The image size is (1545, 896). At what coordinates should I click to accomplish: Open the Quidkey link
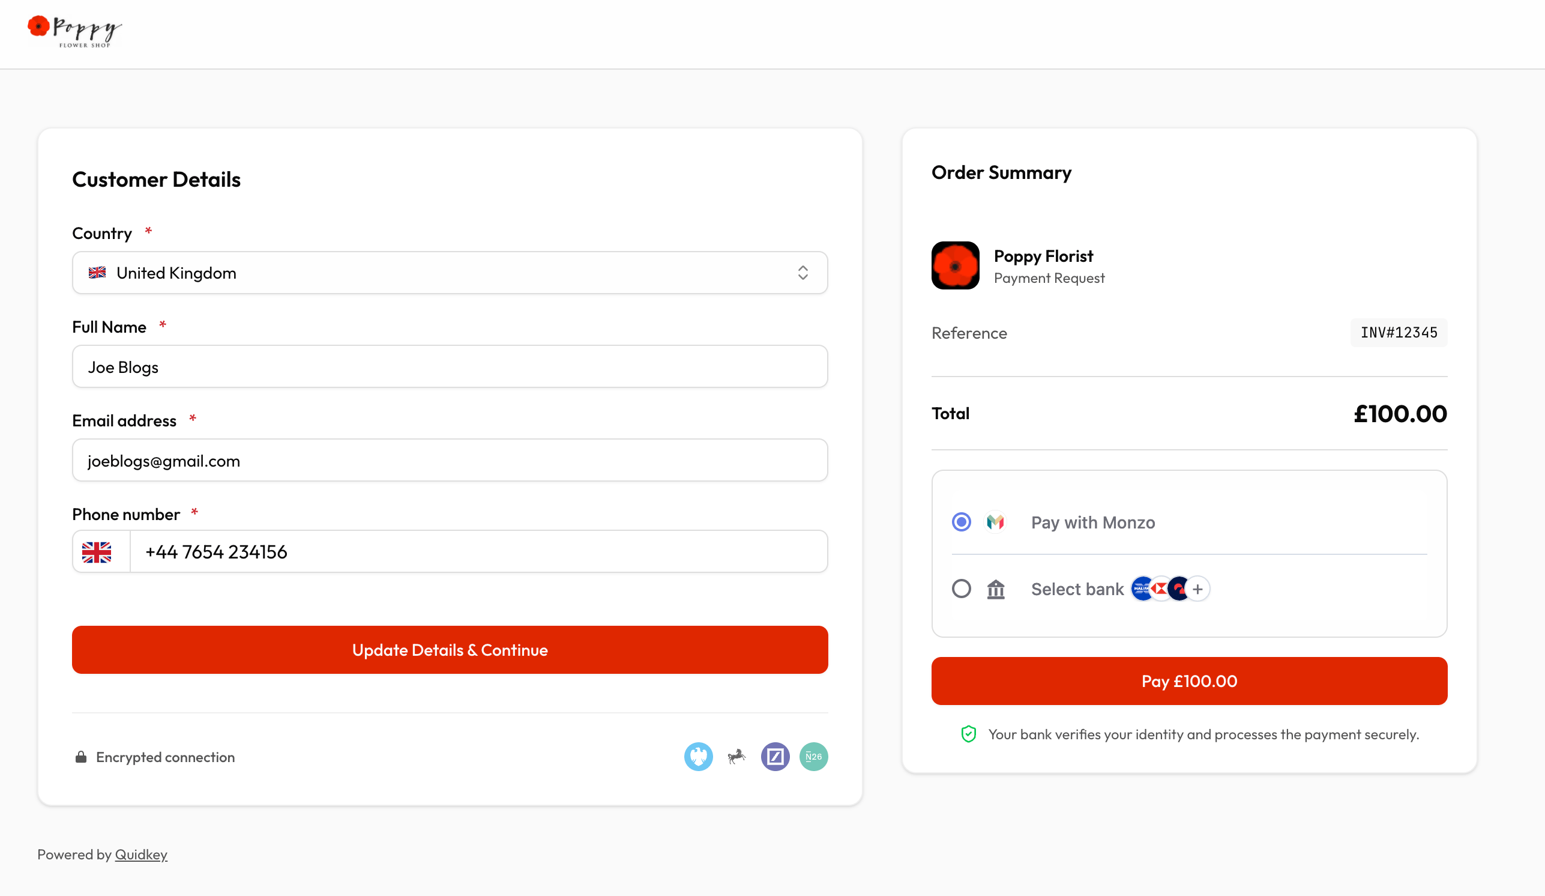click(x=141, y=855)
